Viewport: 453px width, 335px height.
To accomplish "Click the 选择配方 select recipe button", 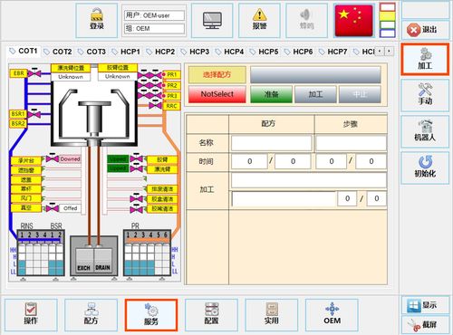I will [217, 74].
